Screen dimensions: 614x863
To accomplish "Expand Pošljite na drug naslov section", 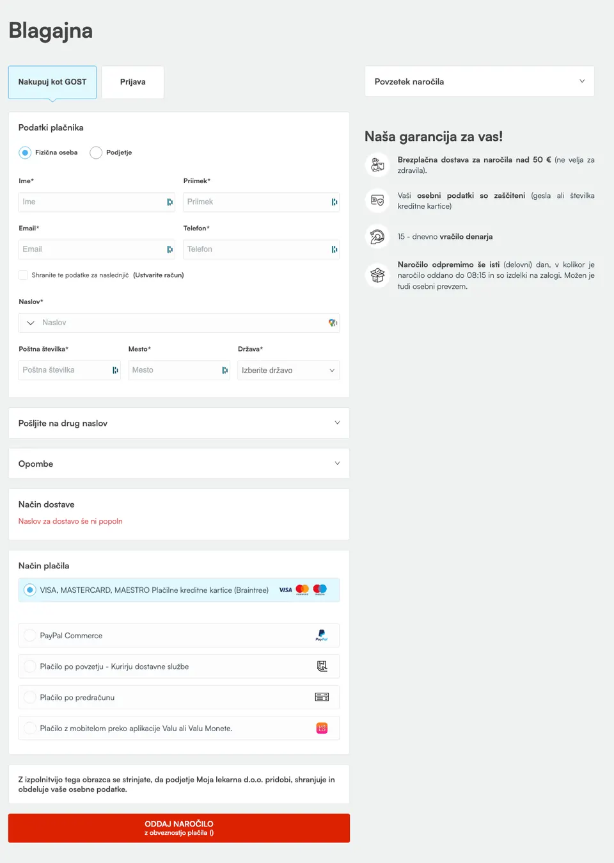I will (179, 423).
